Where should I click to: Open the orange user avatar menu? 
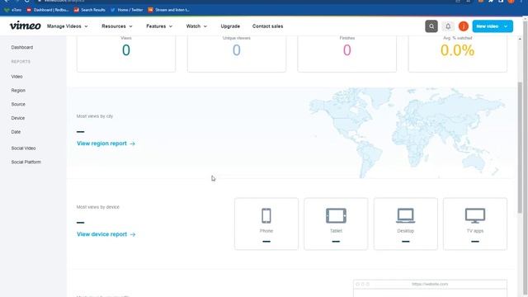464,26
